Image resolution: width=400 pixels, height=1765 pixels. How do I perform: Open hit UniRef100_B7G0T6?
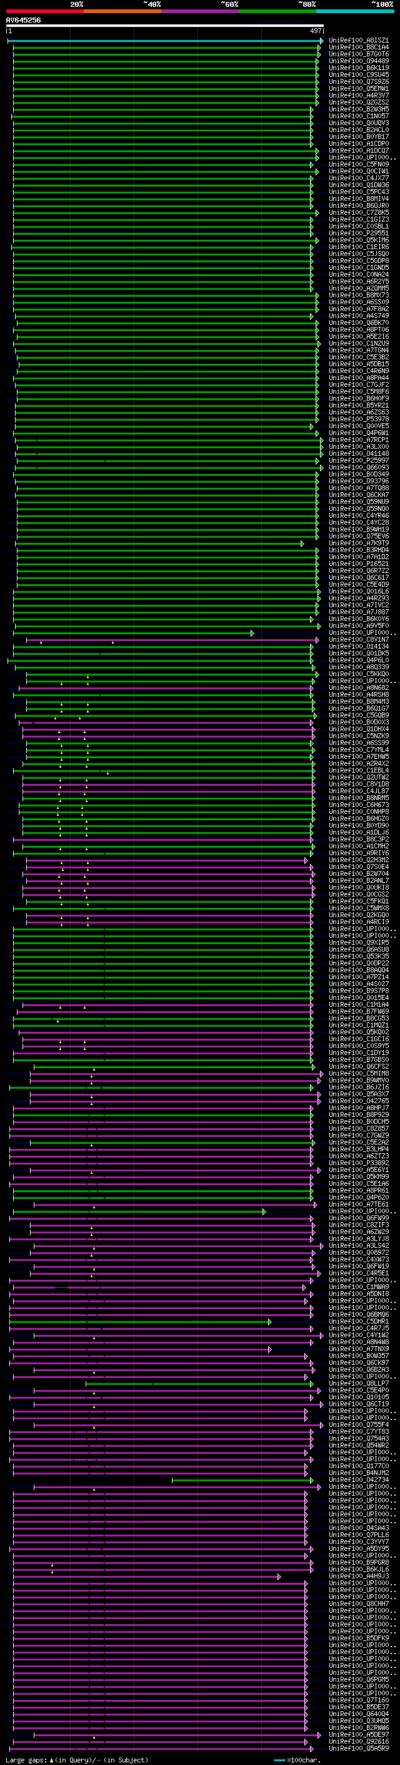[358, 54]
